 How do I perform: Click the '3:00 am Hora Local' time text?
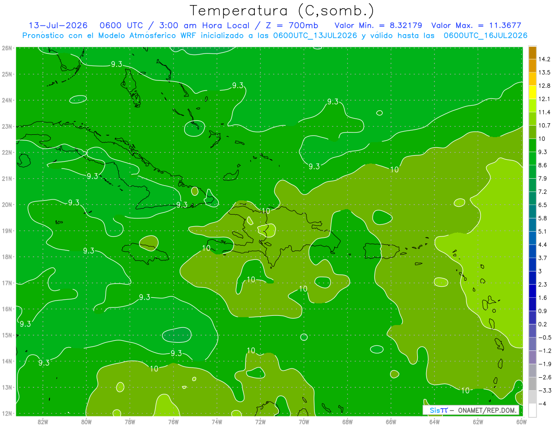click(x=204, y=25)
